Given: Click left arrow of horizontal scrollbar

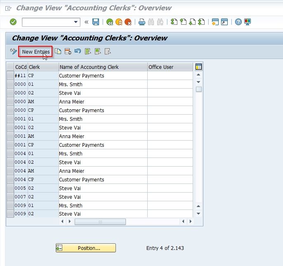Looking at the screenshot, I should [62, 221].
